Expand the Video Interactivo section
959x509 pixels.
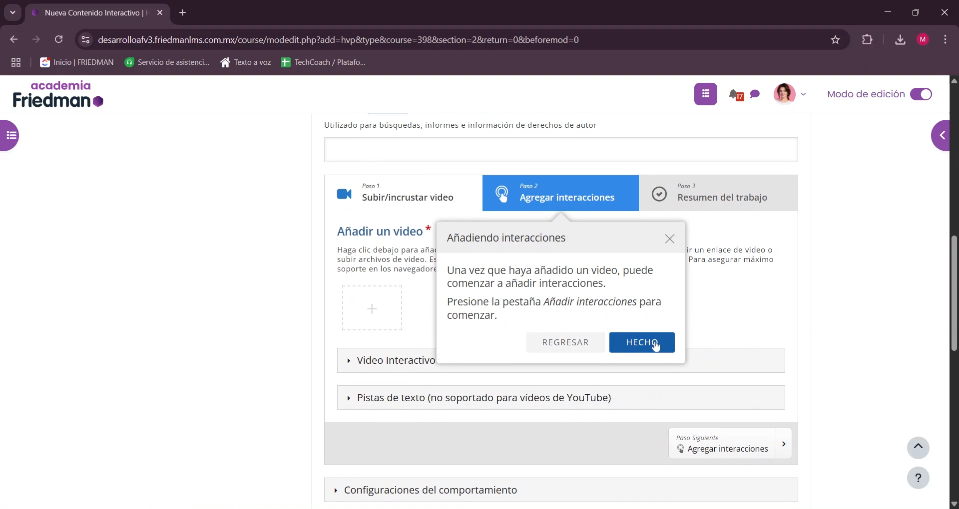coord(561,360)
